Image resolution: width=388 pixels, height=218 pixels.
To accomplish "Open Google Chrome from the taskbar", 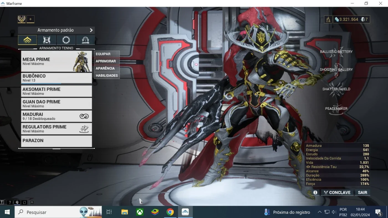I will [x=170, y=212].
